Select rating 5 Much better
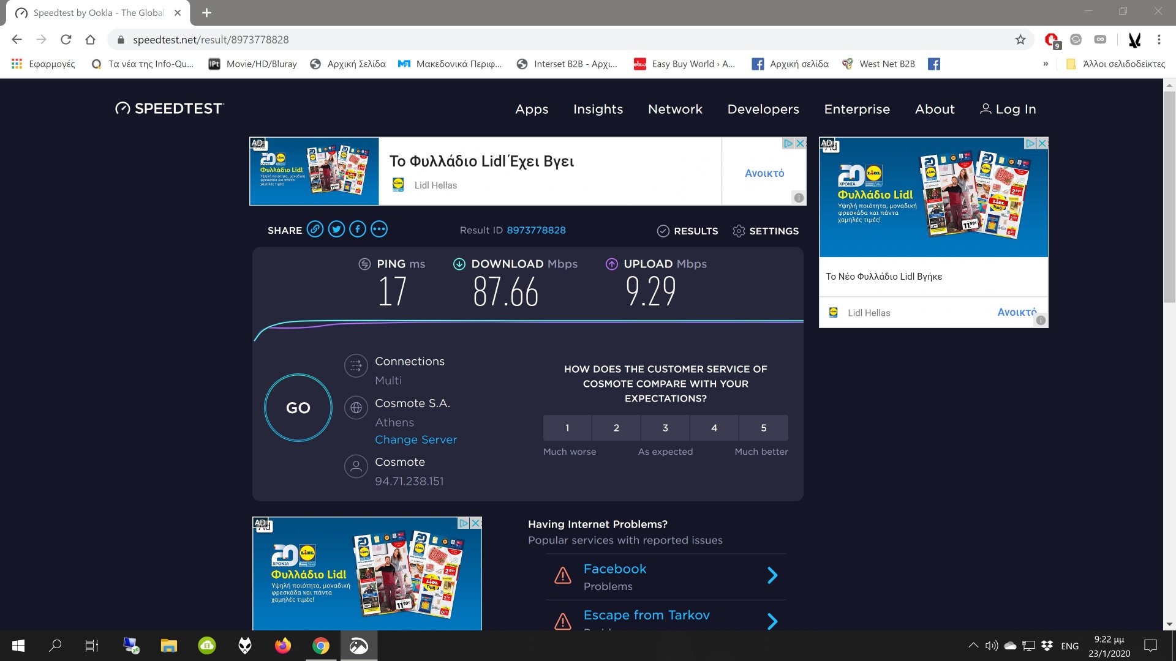Screen dimensions: 1176x661 [763, 428]
